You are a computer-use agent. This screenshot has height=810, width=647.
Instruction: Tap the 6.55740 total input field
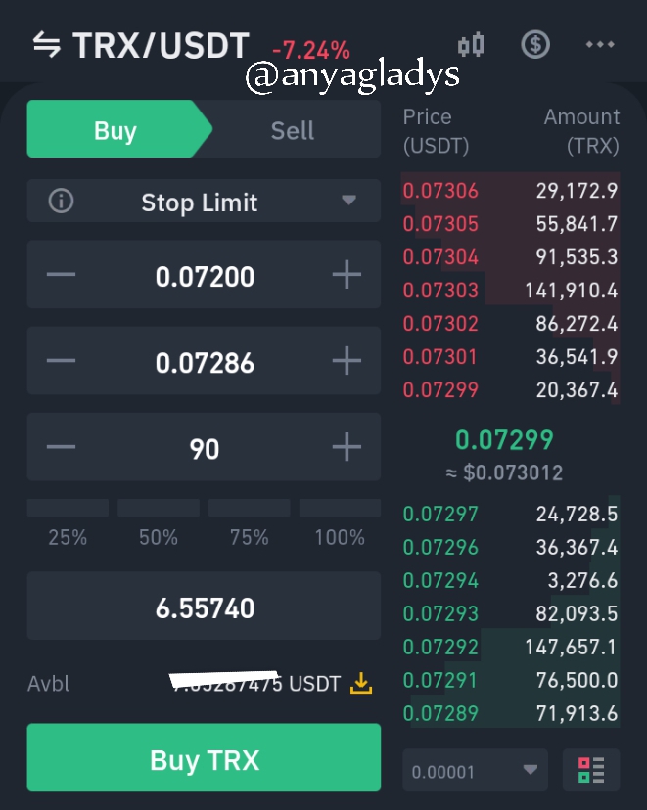pyautogui.click(x=204, y=606)
